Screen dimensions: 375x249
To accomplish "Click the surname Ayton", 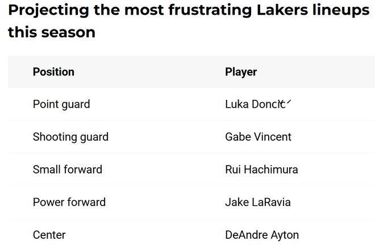I will (285, 235).
